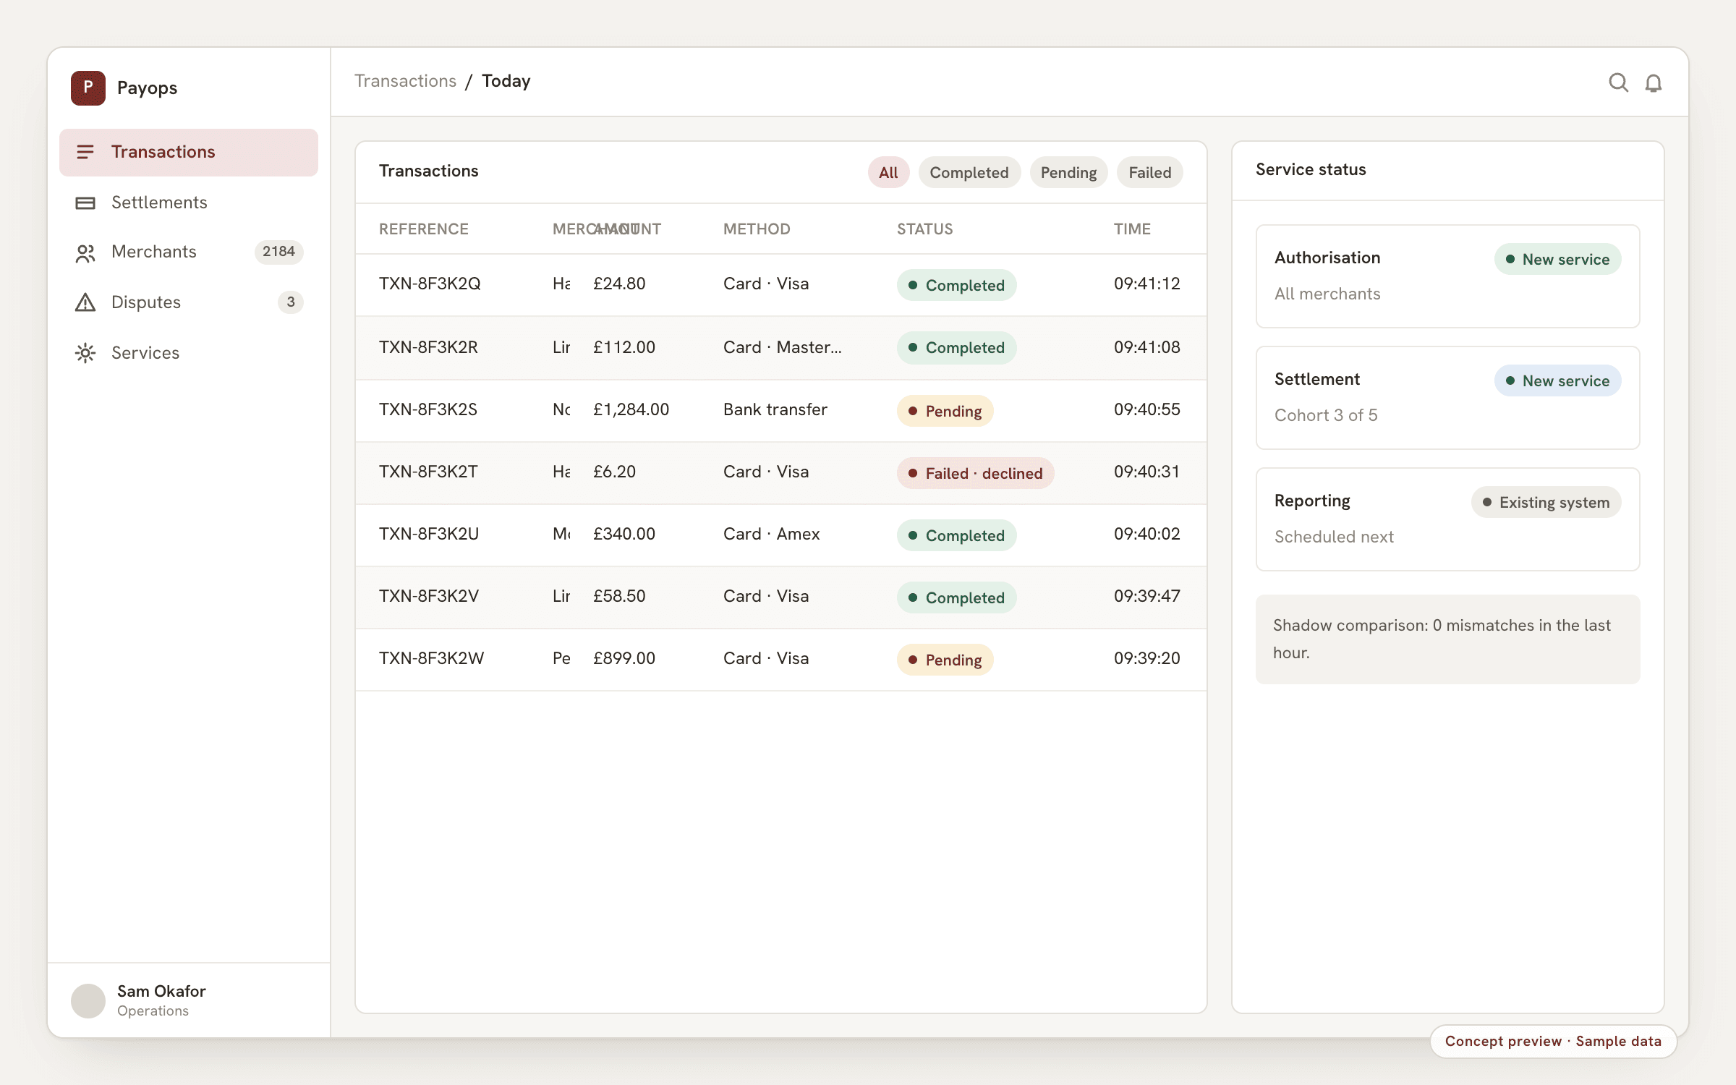Click Card · Visa in TXN-8F3K2V row

click(766, 596)
